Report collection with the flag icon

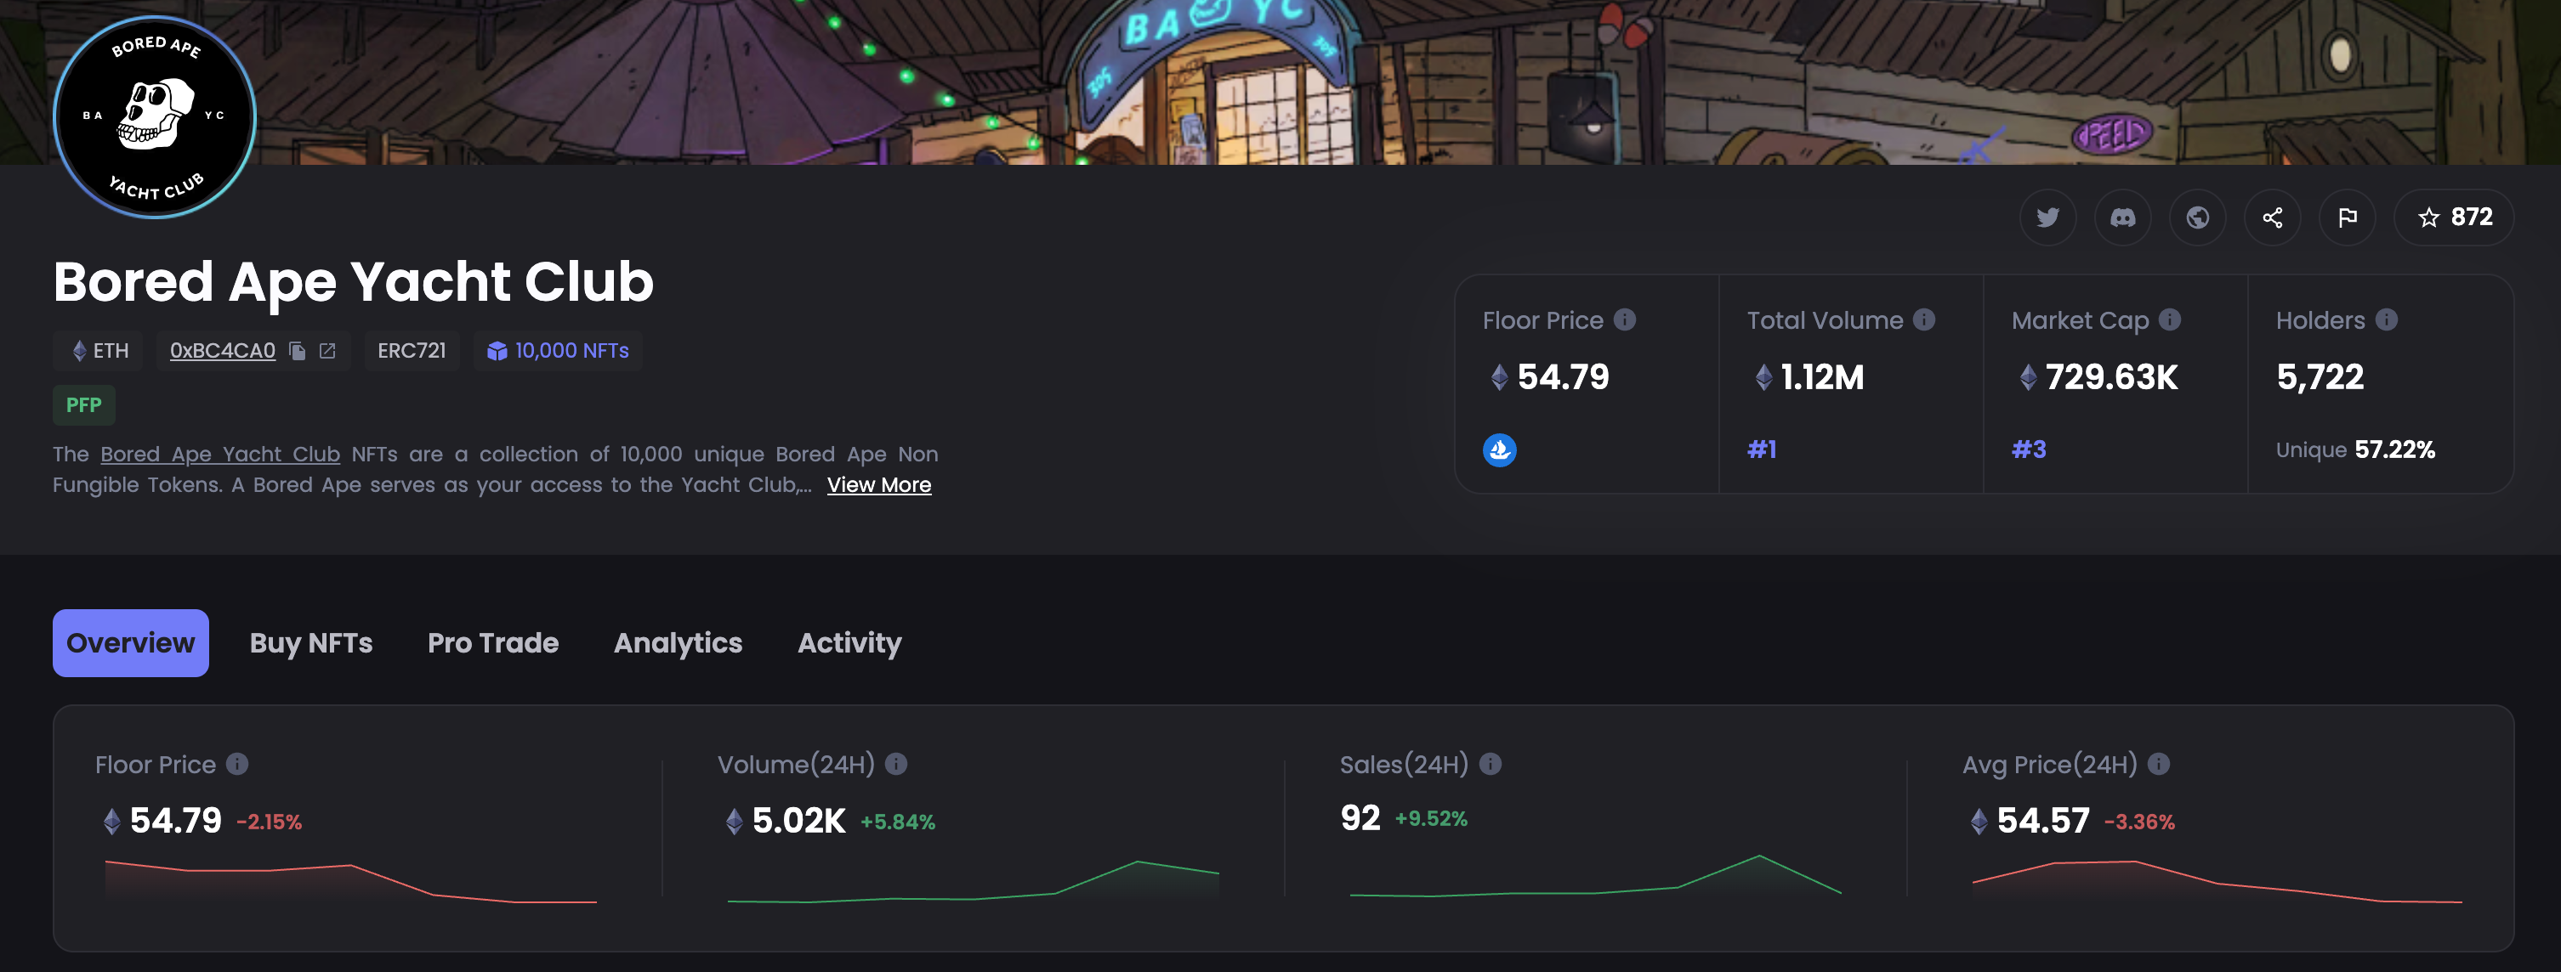pos(2348,218)
